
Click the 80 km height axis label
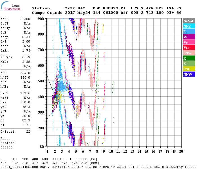(42, 146)
